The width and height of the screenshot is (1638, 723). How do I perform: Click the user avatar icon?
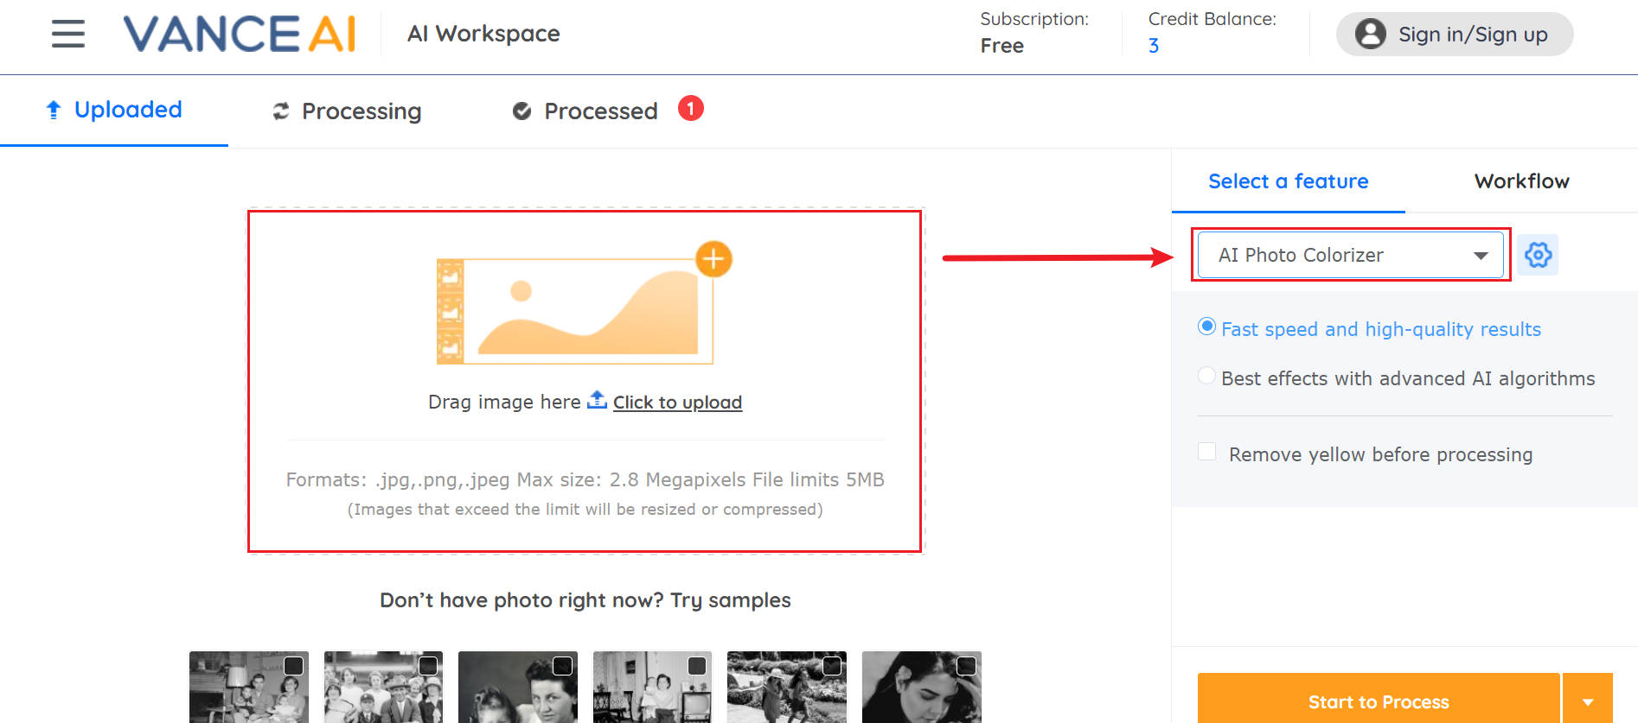point(1370,35)
